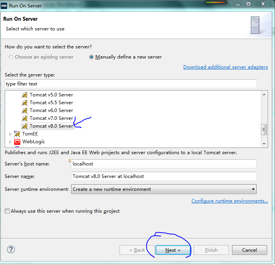Click the Tomcat v5.5 Server icon
The image size is (275, 265).
25,103
